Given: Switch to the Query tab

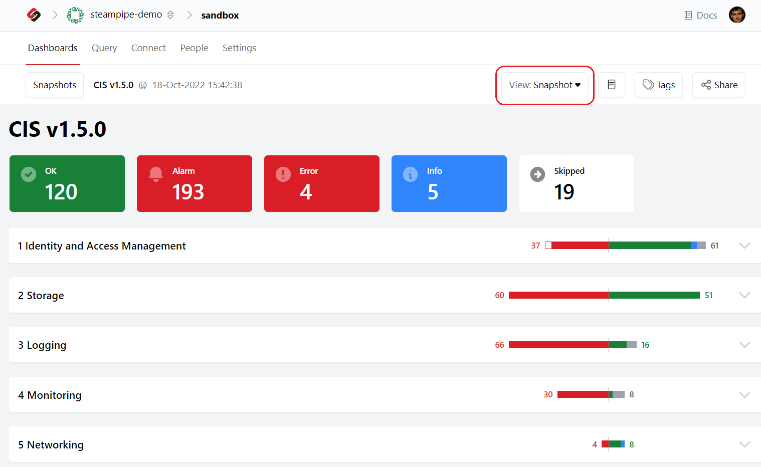Looking at the screenshot, I should point(104,48).
